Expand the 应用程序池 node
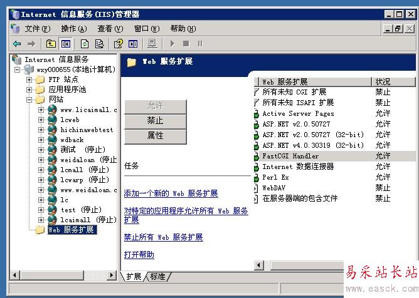419x298 pixels. pos(29,90)
